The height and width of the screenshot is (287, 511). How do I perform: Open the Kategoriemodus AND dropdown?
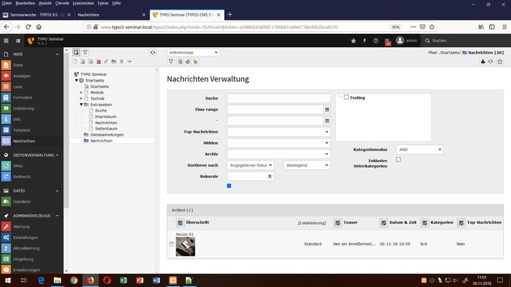(x=419, y=149)
